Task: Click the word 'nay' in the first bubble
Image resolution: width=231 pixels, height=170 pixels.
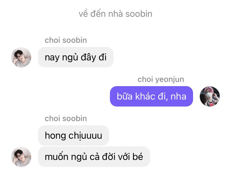Action: pyautogui.click(x=52, y=58)
